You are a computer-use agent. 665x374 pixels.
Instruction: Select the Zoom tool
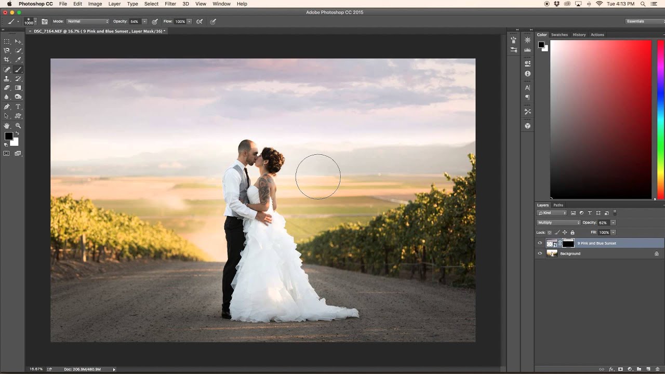tap(18, 126)
